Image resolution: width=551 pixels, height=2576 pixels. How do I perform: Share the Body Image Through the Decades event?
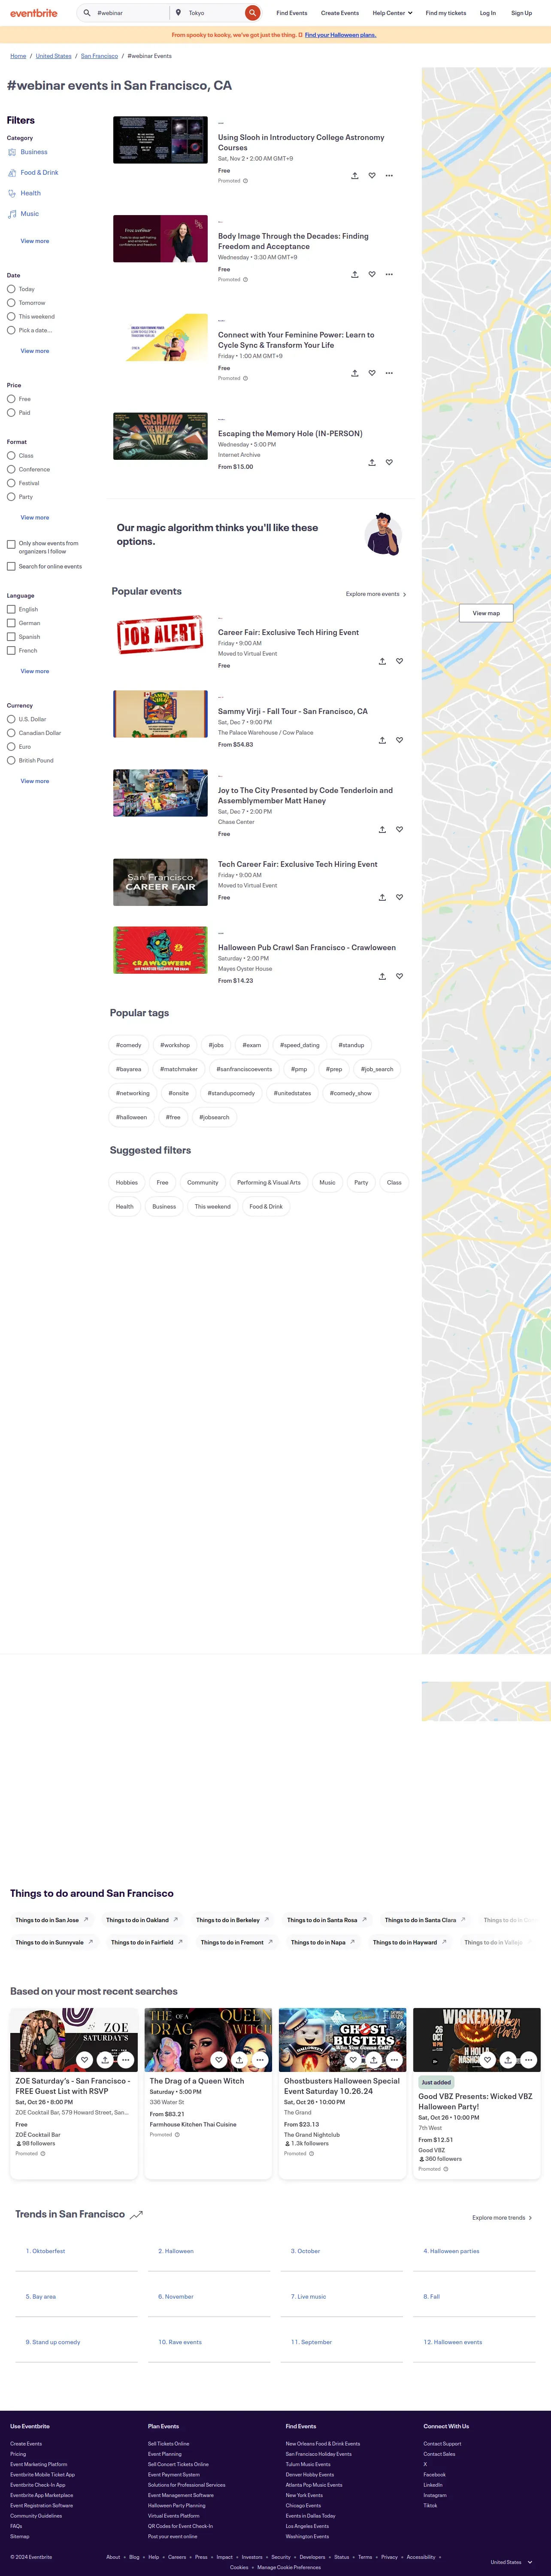tap(354, 274)
